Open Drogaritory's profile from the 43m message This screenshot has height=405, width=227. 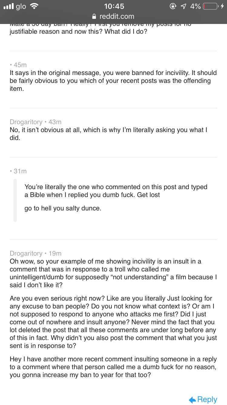(x=26, y=122)
